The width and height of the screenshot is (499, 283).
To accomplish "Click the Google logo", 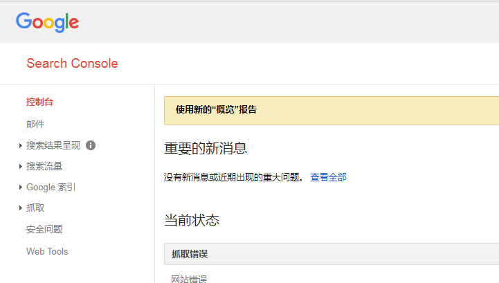I will [x=47, y=22].
